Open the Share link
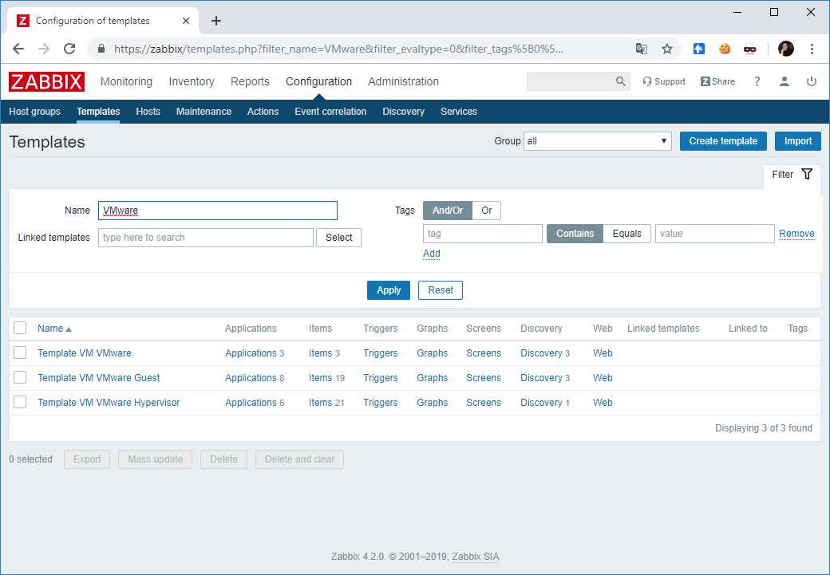This screenshot has height=575, width=830. coord(717,81)
